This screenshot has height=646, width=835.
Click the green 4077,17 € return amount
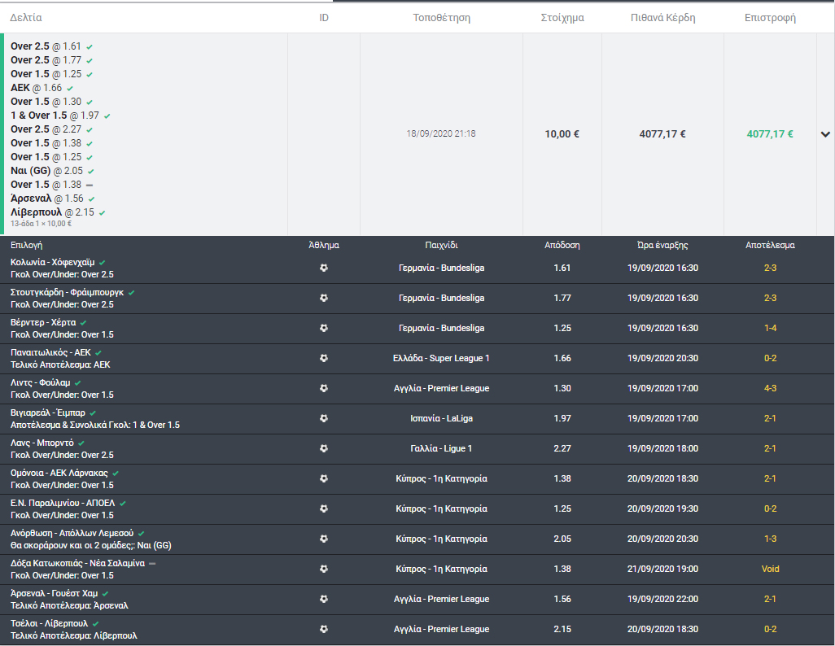coord(770,134)
